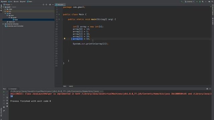Screen dimensions: 214x120
Task: Collapse the src folder in the project tree
Action: coord(5,13)
